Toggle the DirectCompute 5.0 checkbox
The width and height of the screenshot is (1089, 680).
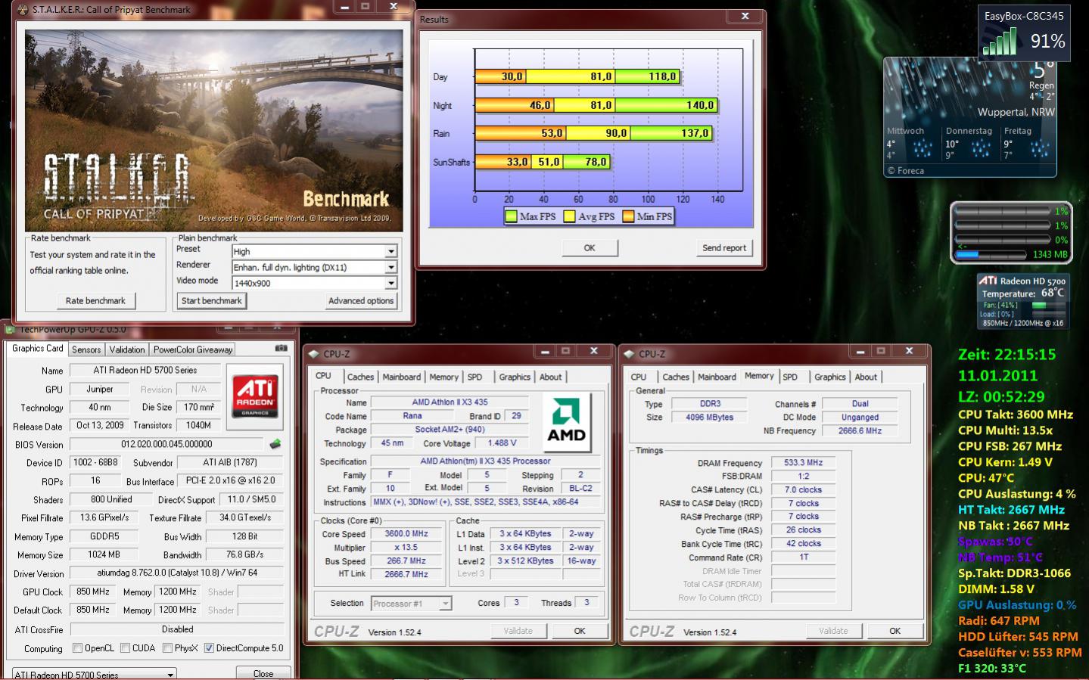coord(209,648)
